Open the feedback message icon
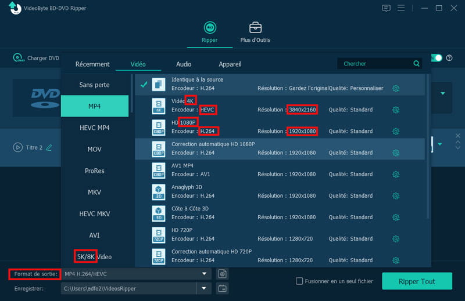This screenshot has width=465, height=301. pos(386,8)
